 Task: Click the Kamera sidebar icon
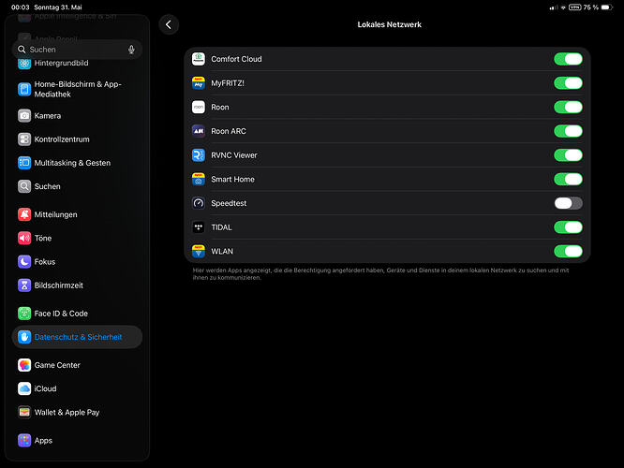coord(24,116)
